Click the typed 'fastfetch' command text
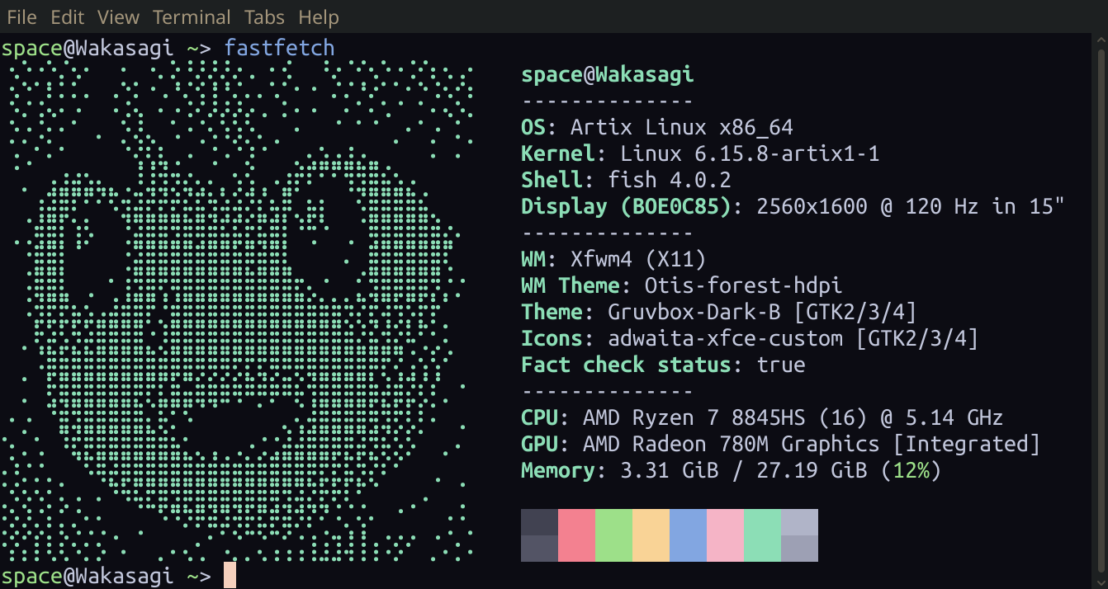This screenshot has width=1108, height=589. [279, 48]
